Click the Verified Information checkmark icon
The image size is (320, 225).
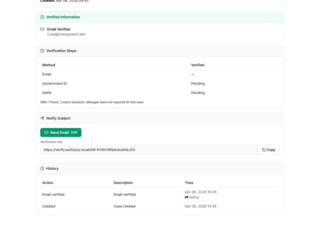[42, 17]
